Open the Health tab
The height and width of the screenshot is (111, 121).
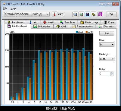[49, 22]
